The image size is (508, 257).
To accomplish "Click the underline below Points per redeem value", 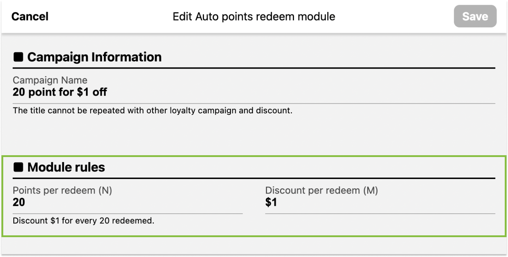I will point(127,214).
